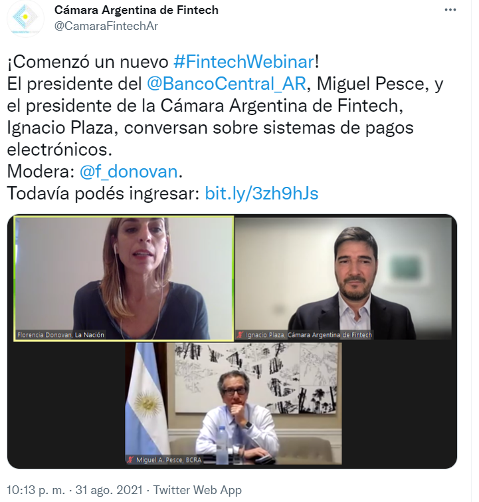479x502 pixels.
Task: Open Miguel A. Pesce video tile
Action: point(233,404)
